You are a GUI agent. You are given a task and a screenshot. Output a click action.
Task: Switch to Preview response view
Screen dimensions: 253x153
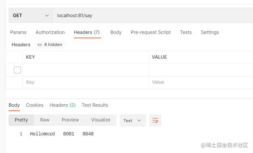70,120
